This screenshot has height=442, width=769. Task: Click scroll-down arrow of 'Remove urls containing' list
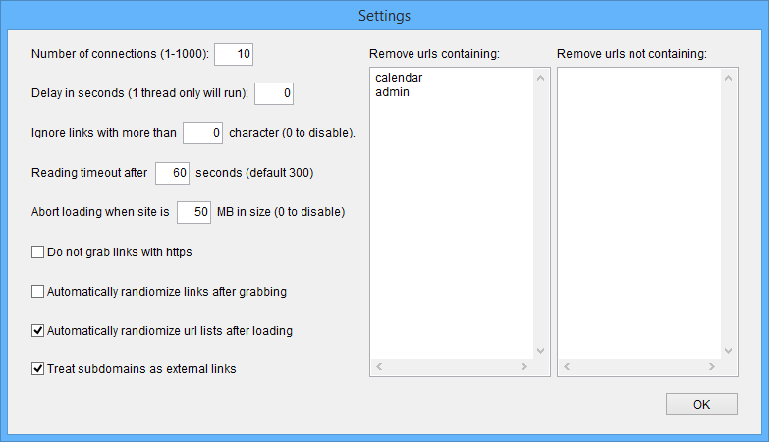tap(539, 351)
